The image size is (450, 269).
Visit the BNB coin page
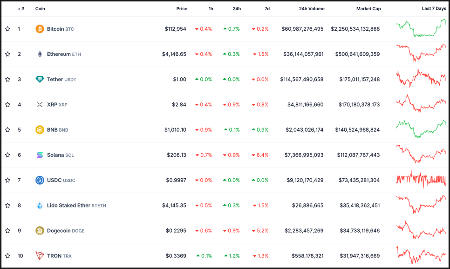pyautogui.click(x=57, y=130)
